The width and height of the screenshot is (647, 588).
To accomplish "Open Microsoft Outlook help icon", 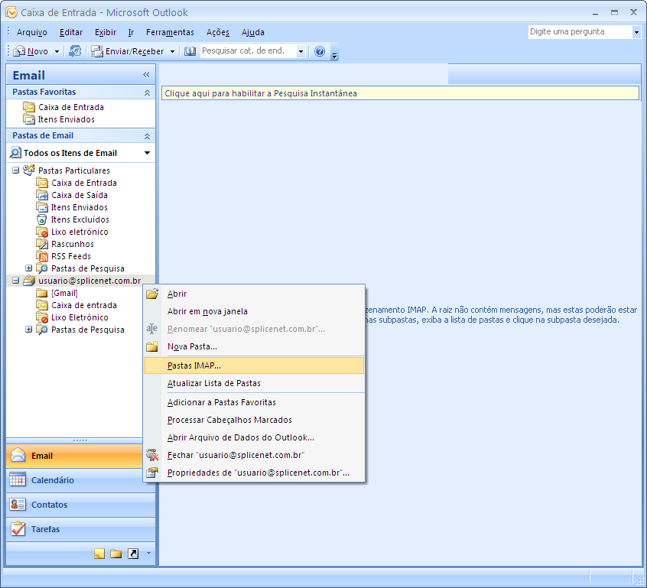I will [320, 51].
